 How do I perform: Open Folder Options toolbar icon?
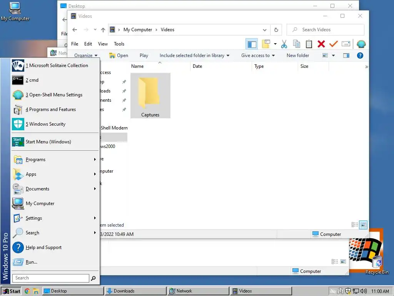[266, 44]
